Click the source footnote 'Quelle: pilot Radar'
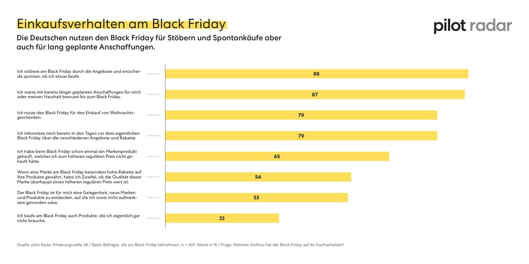Screen dimensions: 529x264 [180, 245]
